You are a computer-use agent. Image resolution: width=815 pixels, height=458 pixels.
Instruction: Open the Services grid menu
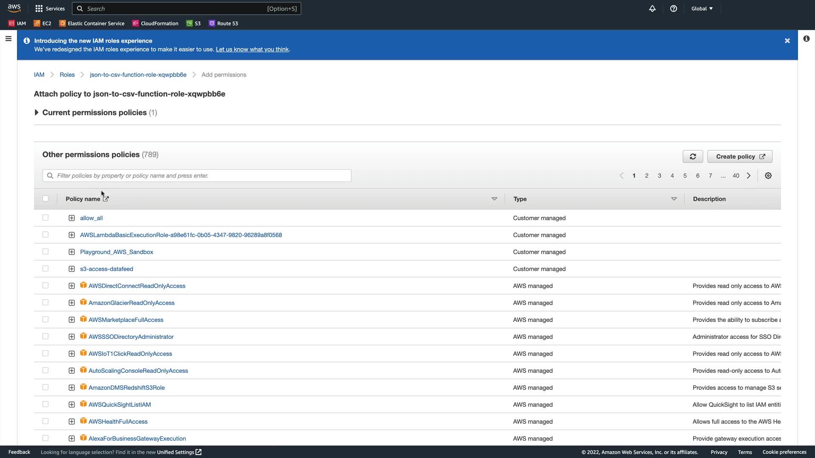(x=50, y=8)
